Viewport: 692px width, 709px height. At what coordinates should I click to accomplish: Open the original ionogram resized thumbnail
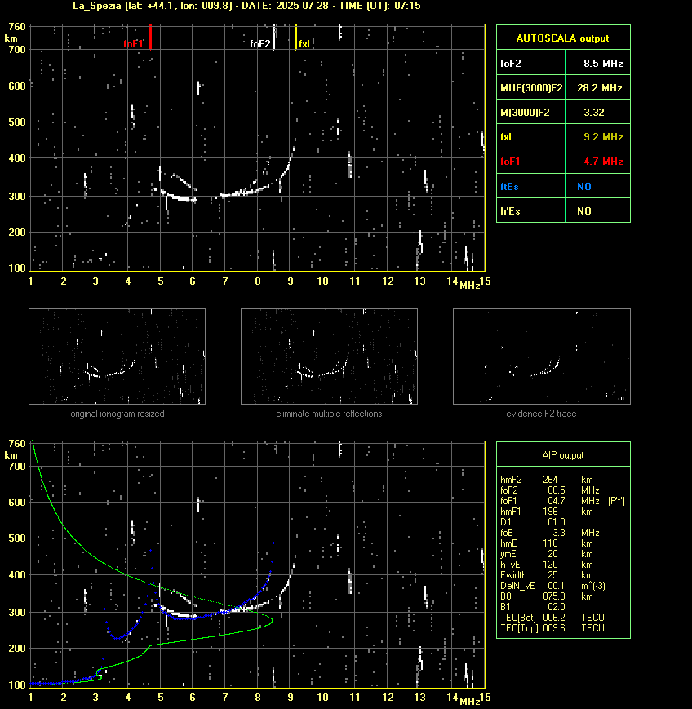[118, 357]
